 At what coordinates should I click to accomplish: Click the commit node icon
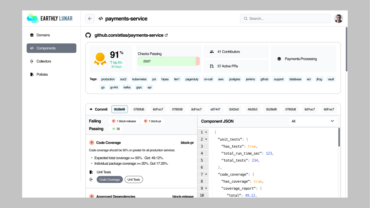point(91,109)
